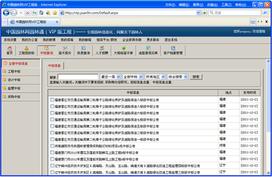Select 设计中标 in the sidebar
This screenshot has height=177, width=272.
click(x=21, y=80)
